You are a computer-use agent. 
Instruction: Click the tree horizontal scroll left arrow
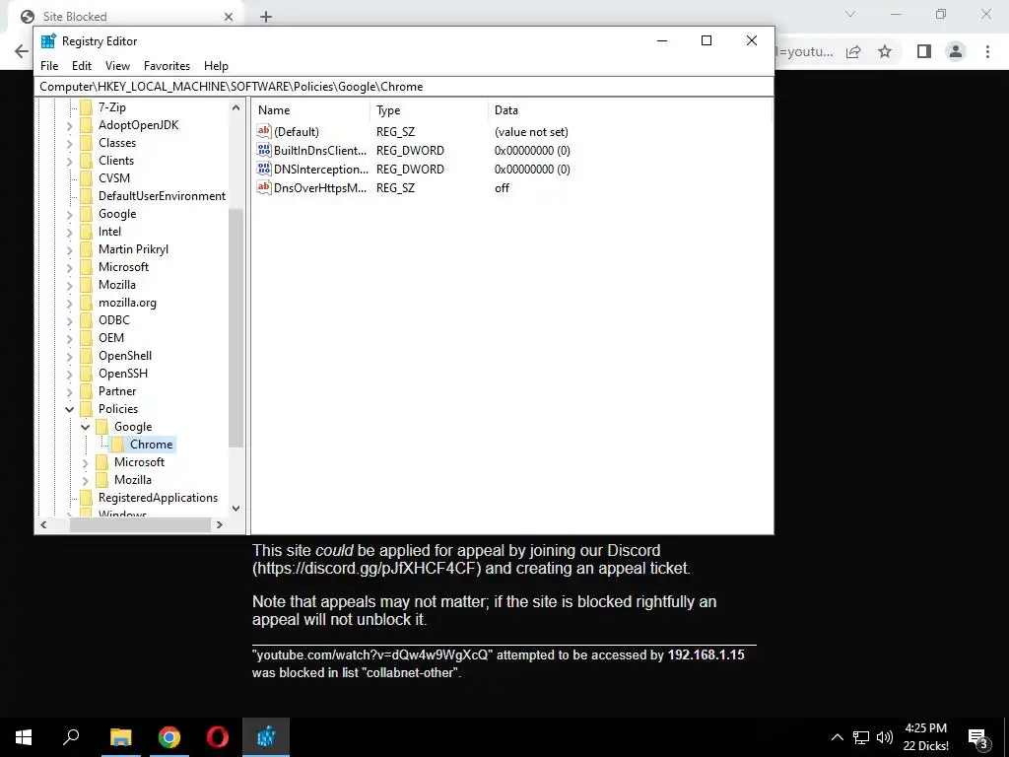(43, 524)
